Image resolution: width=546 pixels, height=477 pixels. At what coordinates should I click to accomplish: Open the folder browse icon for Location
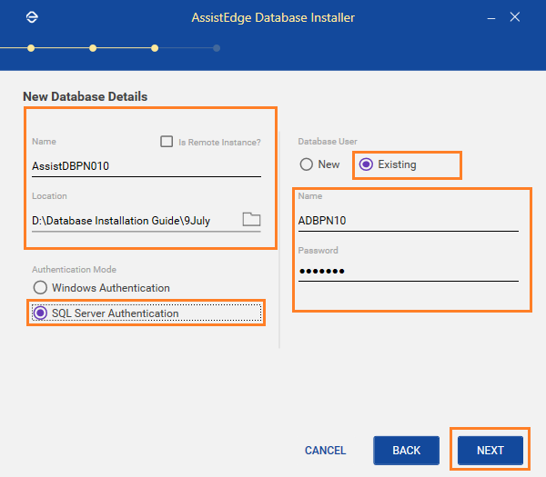click(x=251, y=219)
